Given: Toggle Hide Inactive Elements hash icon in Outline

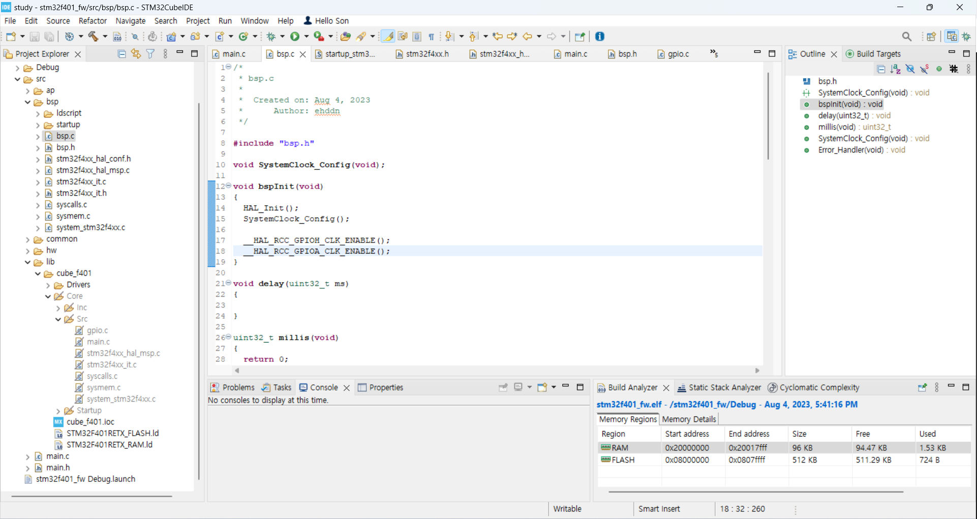Looking at the screenshot, I should point(954,69).
